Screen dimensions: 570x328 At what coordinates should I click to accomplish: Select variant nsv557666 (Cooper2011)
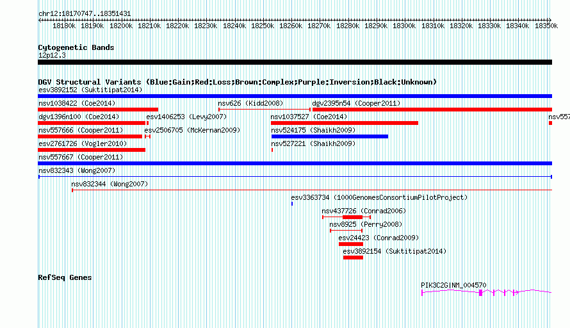tap(81, 130)
